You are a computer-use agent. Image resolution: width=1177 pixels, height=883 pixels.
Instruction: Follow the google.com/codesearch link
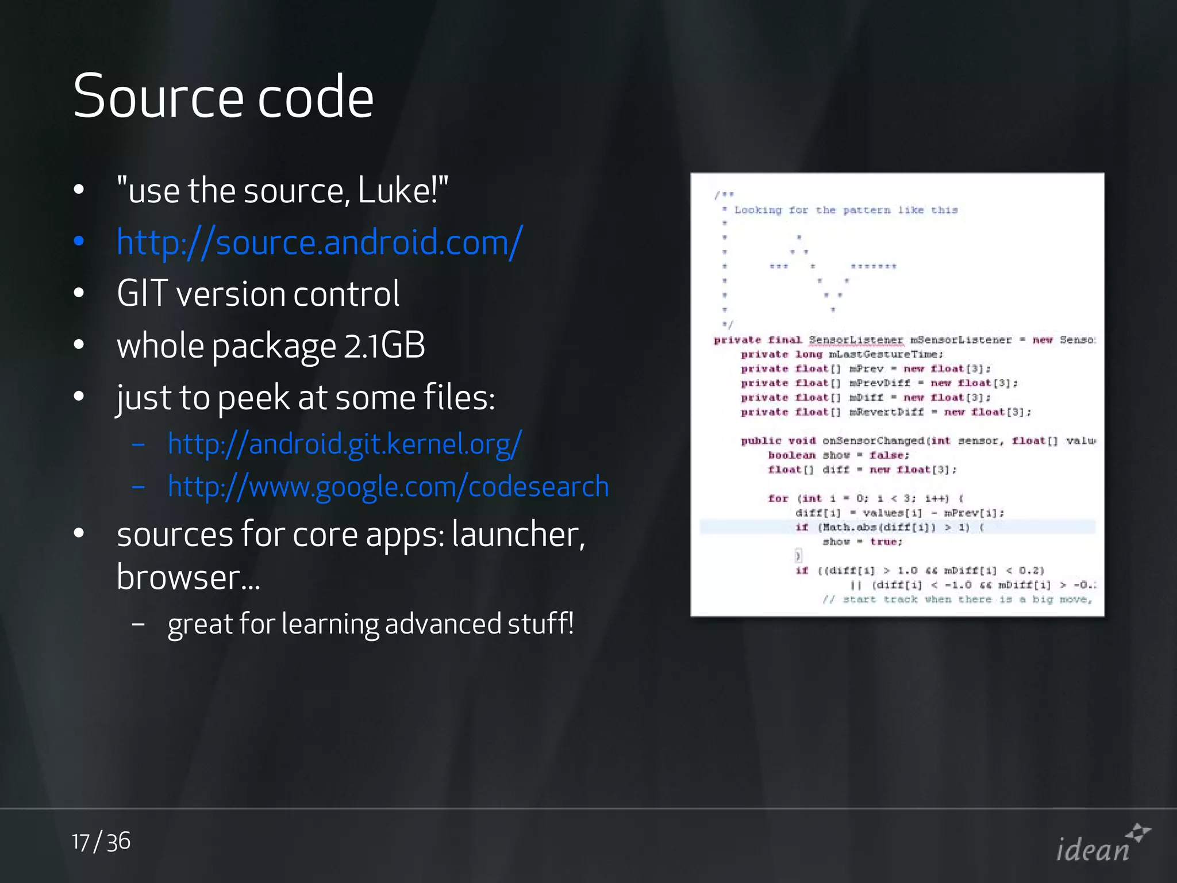pyautogui.click(x=388, y=487)
